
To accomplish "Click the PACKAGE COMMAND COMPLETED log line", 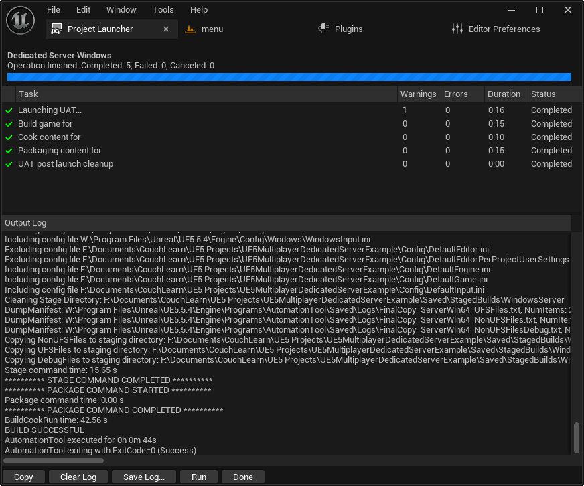I will (114, 410).
